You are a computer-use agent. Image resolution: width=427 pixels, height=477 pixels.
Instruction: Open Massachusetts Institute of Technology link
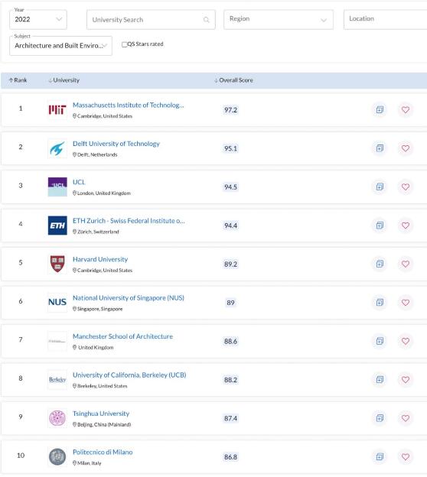click(x=129, y=105)
